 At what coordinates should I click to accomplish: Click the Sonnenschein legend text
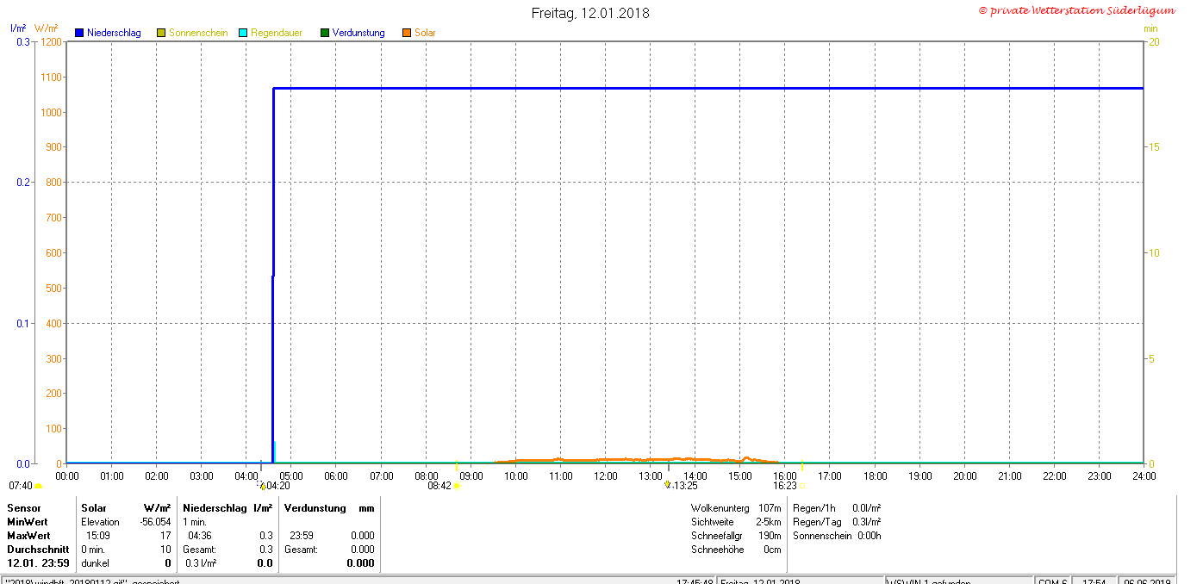[198, 33]
